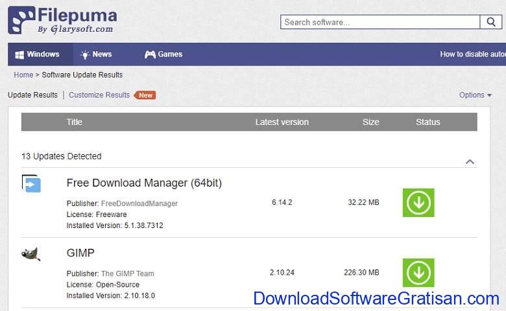Screen dimensions: 506x311
Task: Click the Free Download Manager app icon
Action: [x=31, y=183]
